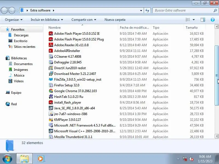Viewport: 219px width, 164px height.
Task: Click the Google Chrome 37.0.2062.103 icon
Action: 51,91
